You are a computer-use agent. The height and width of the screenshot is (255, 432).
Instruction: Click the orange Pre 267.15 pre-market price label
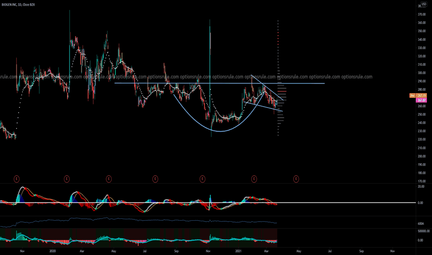pyautogui.click(x=418, y=96)
